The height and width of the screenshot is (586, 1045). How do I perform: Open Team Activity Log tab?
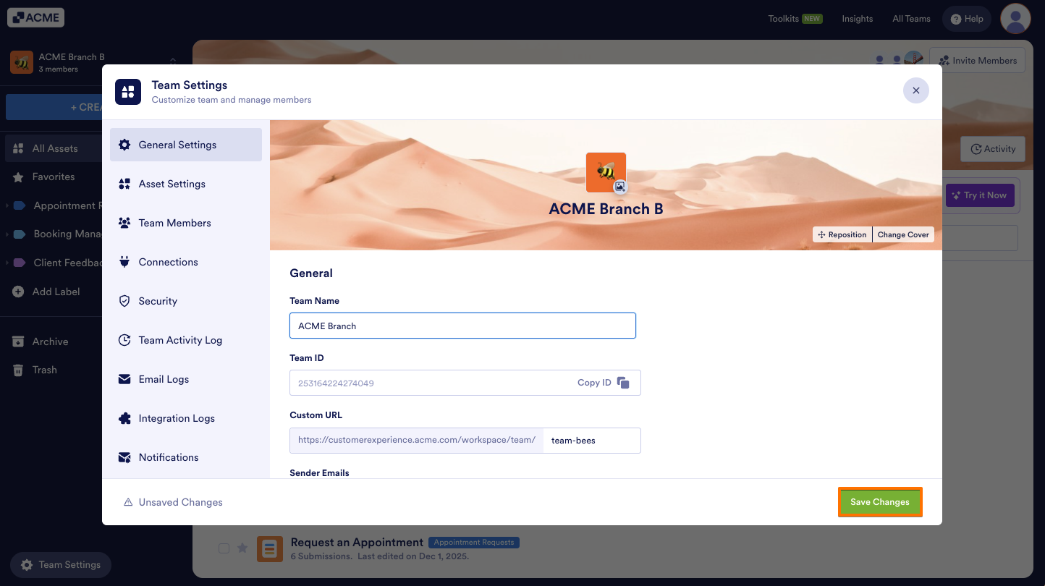186,340
